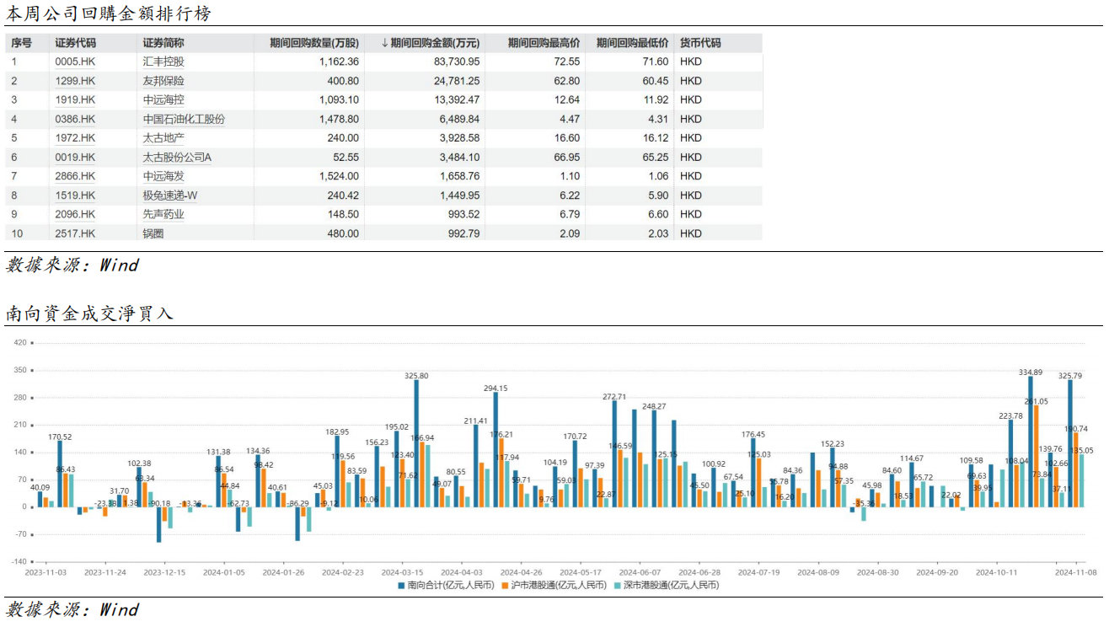Click the 272.71 bar data label
1109x627 pixels.
click(614, 396)
